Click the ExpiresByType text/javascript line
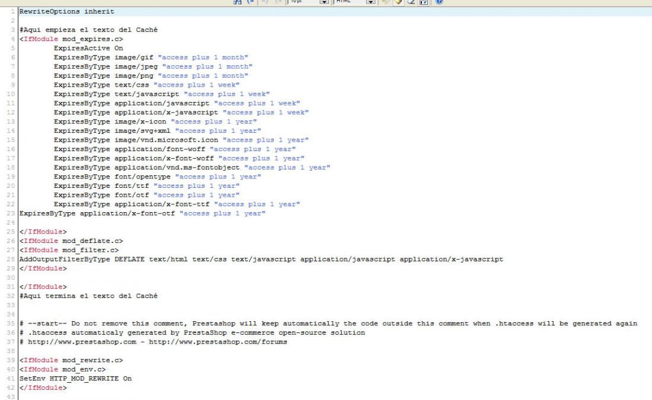The height and width of the screenshot is (400, 652). click(x=162, y=94)
